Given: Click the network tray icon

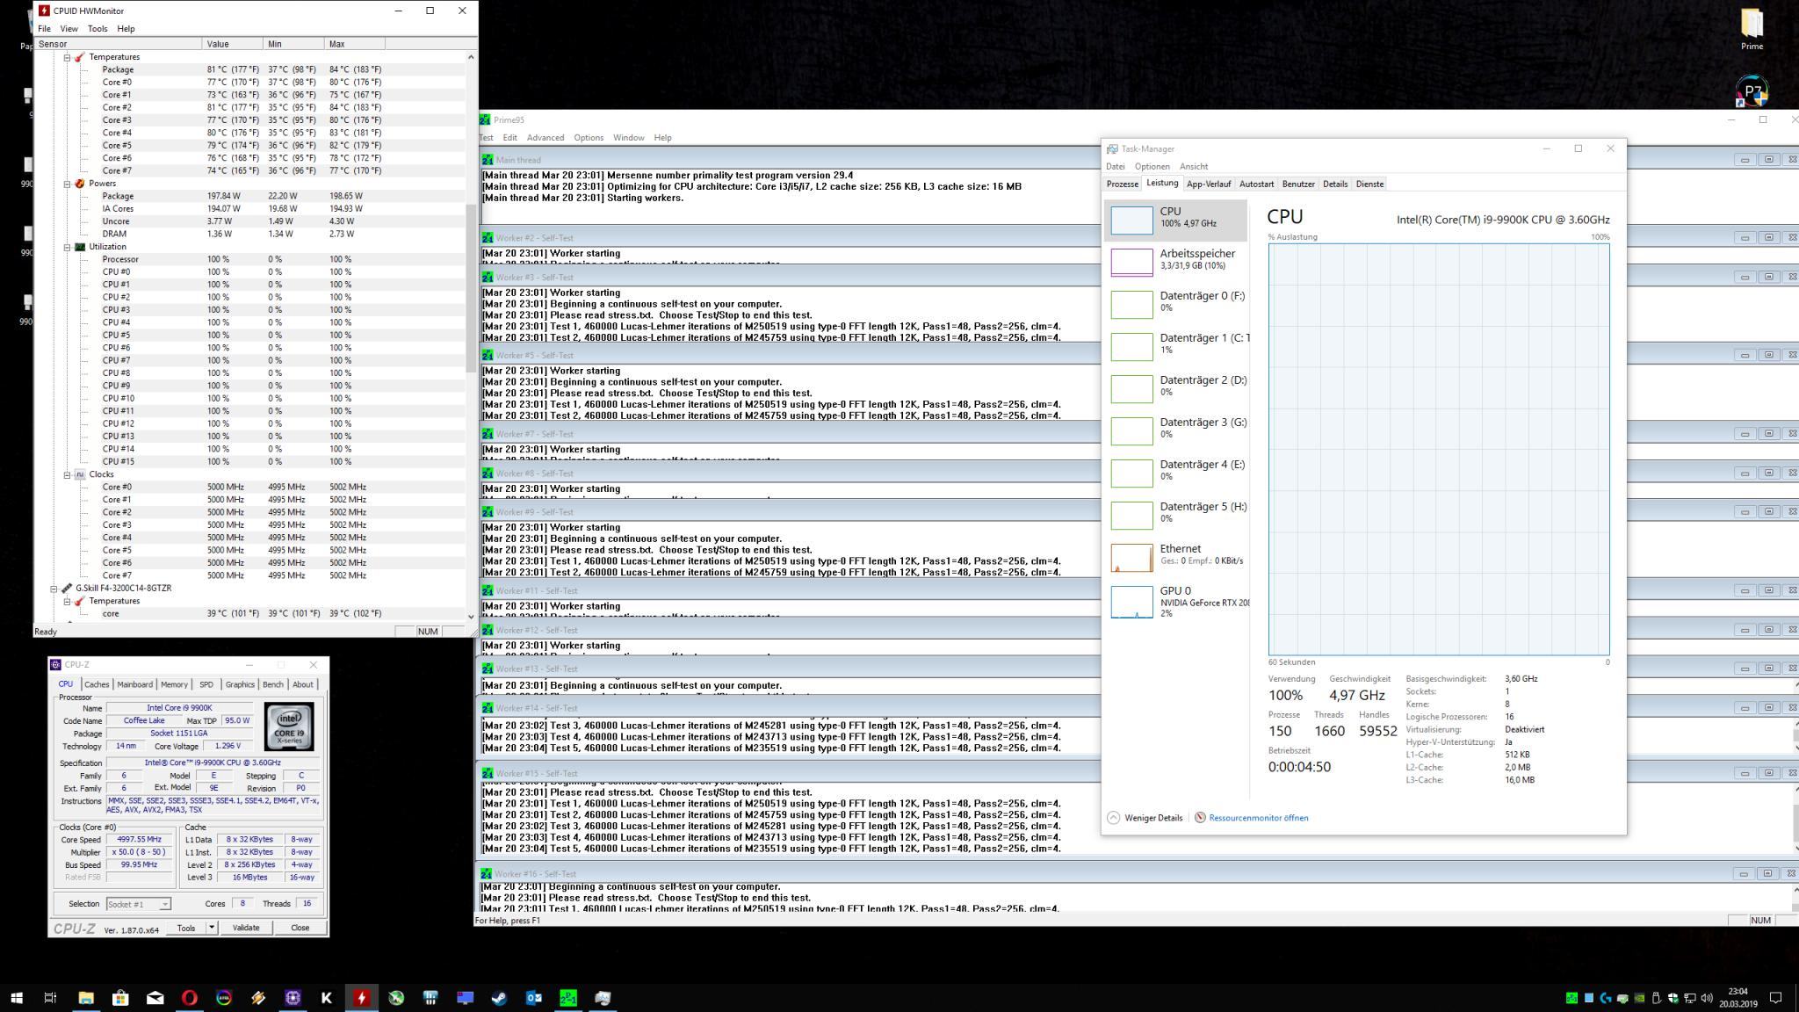Looking at the screenshot, I should (x=1690, y=998).
